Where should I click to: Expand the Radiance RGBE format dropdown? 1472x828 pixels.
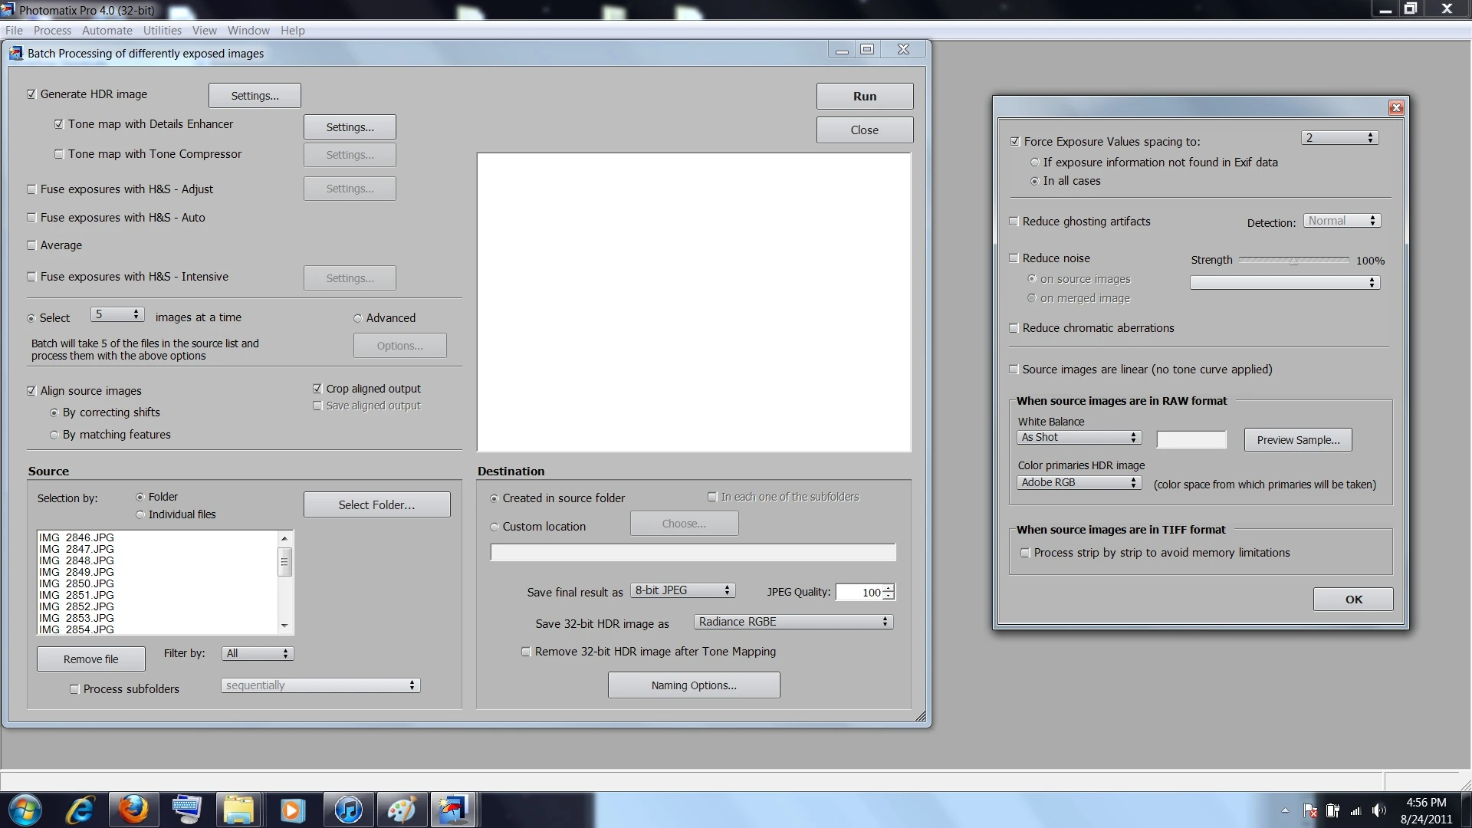793,622
